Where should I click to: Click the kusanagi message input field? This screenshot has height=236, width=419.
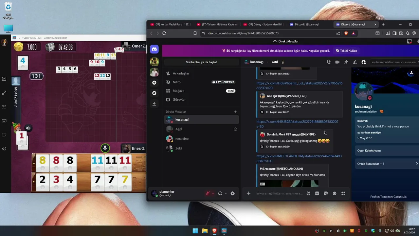point(279,193)
